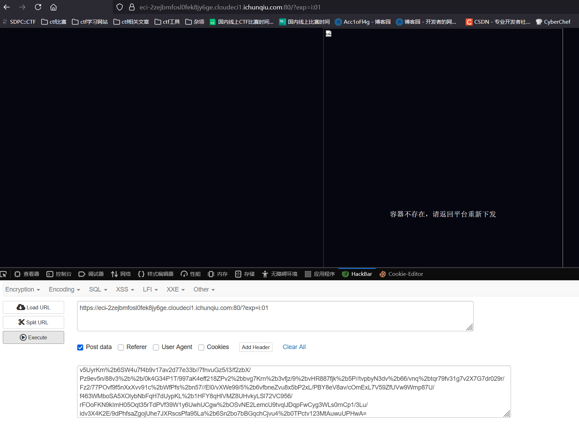Screen dimensions: 579x446
Task: Open the 无障碍环境 (Accessibility) panel
Action: [x=279, y=274]
